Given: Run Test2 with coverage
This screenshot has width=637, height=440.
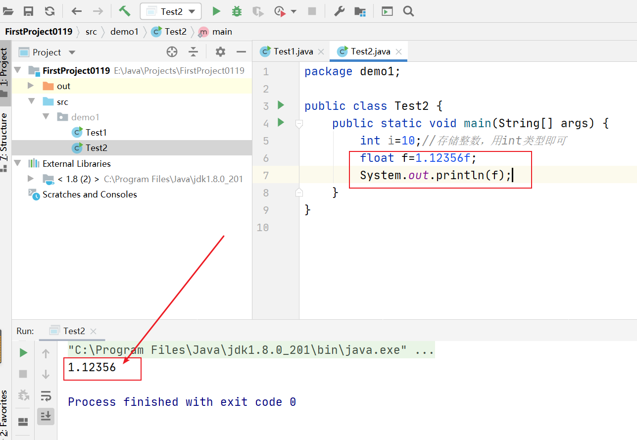Looking at the screenshot, I should [258, 11].
